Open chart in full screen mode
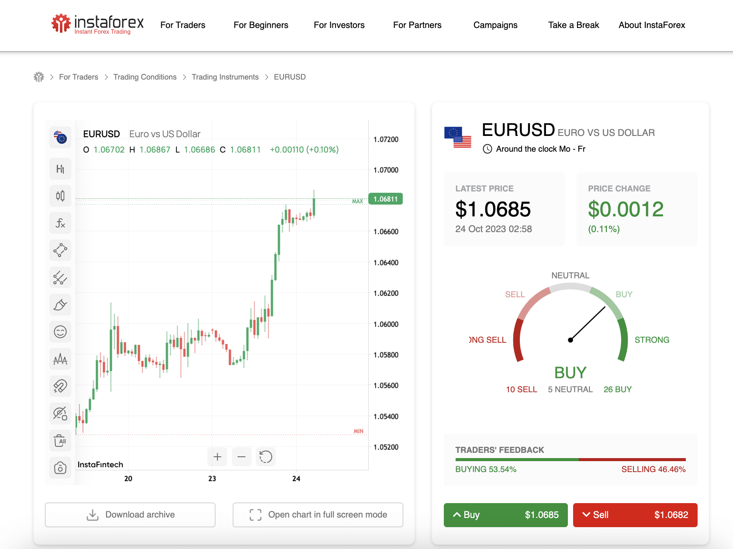Viewport: 733px width, 549px height. [318, 515]
